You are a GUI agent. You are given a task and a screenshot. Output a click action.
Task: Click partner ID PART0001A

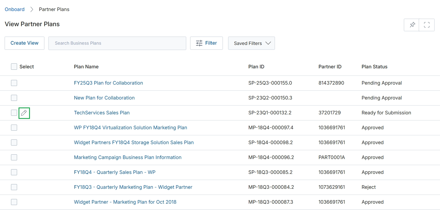pos(332,157)
